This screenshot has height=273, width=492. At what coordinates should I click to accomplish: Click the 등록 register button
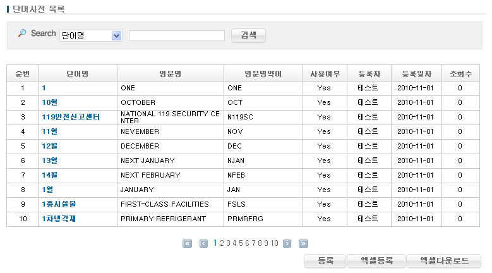coord(325,260)
